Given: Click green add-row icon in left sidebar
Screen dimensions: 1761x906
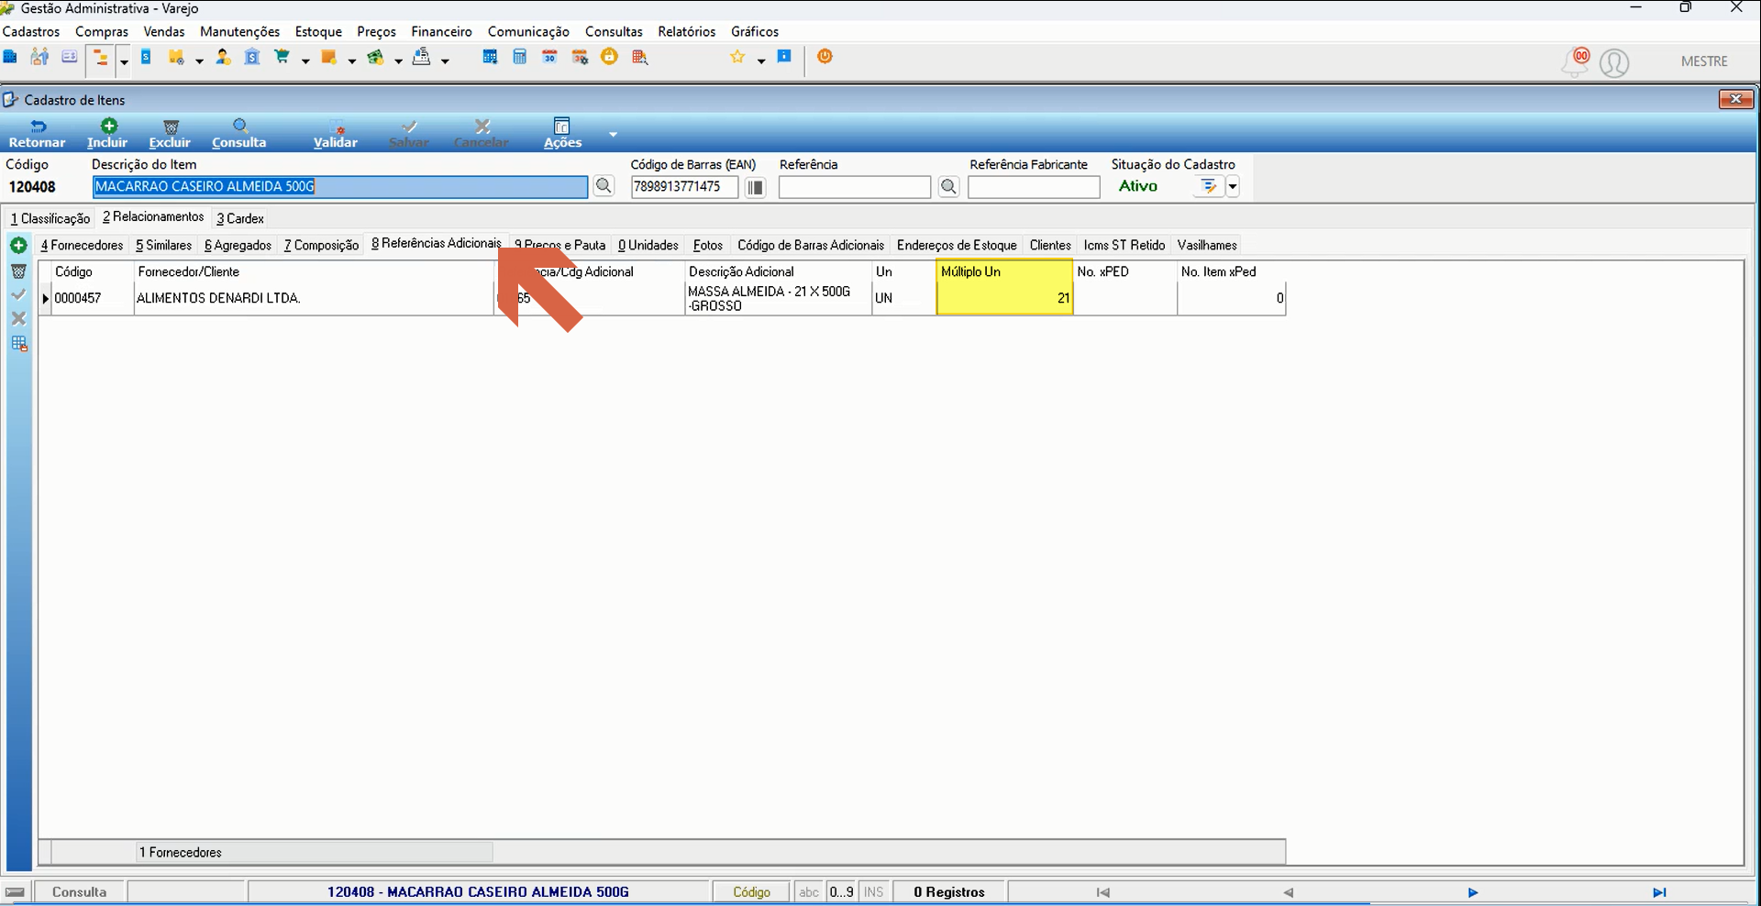Looking at the screenshot, I should pyautogui.click(x=18, y=246).
